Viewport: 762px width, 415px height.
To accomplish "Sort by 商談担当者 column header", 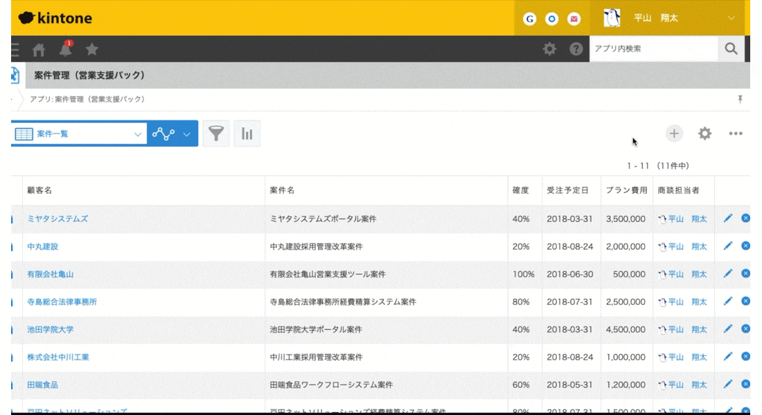I will tap(678, 190).
